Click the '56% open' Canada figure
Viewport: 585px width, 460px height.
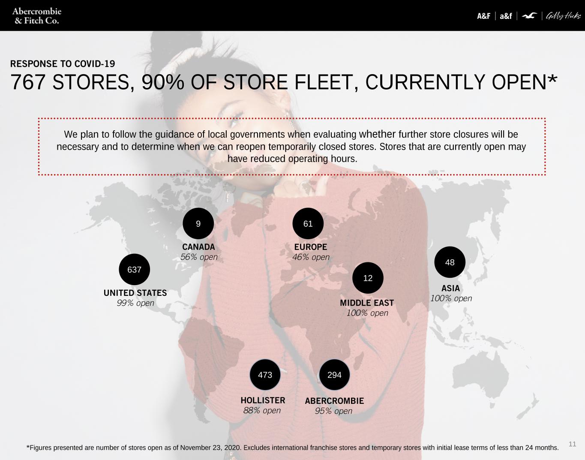199,257
